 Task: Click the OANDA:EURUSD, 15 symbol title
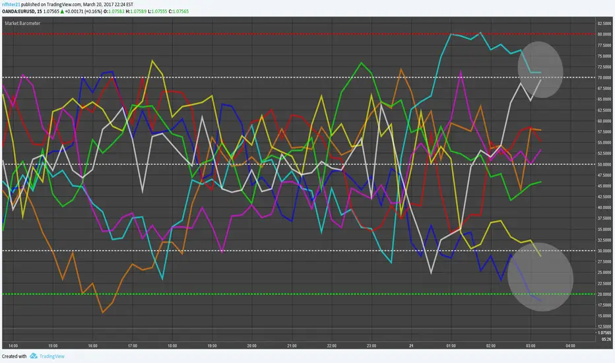pyautogui.click(x=22, y=11)
